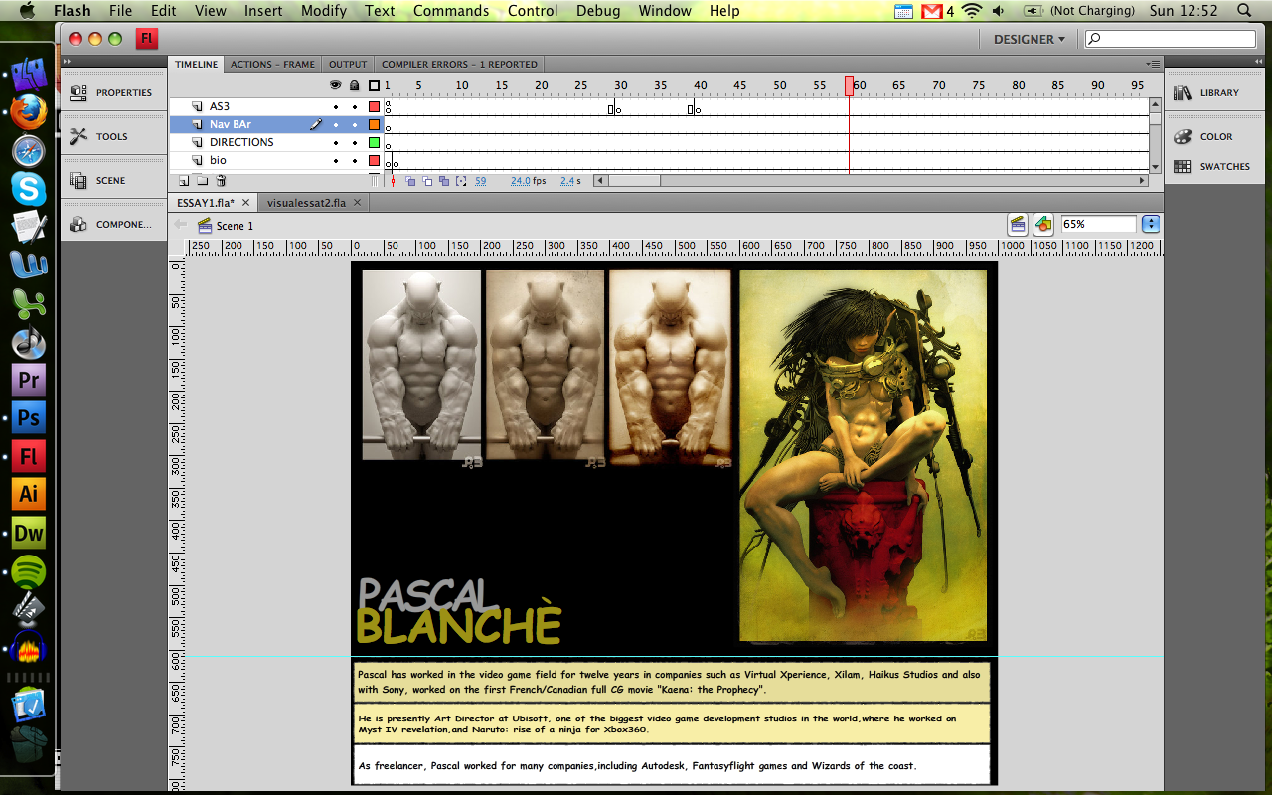Toggle lock on Nav BAr layer

coord(354,125)
